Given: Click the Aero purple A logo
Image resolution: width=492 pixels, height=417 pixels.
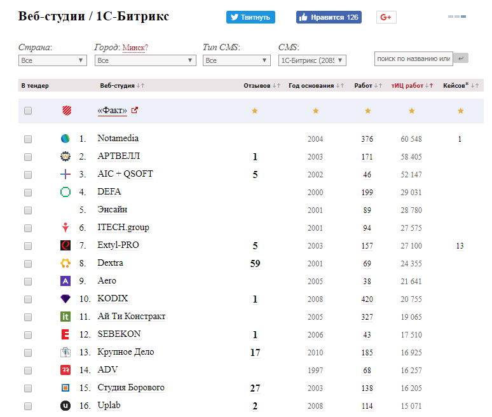Looking at the screenshot, I should [x=65, y=281].
